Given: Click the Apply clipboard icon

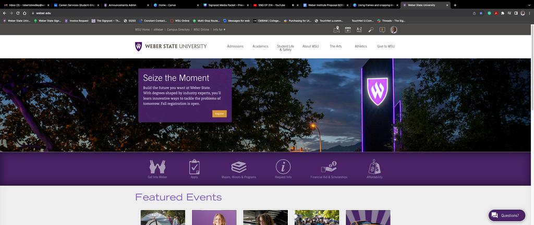Looking at the screenshot, I should (x=194, y=167).
